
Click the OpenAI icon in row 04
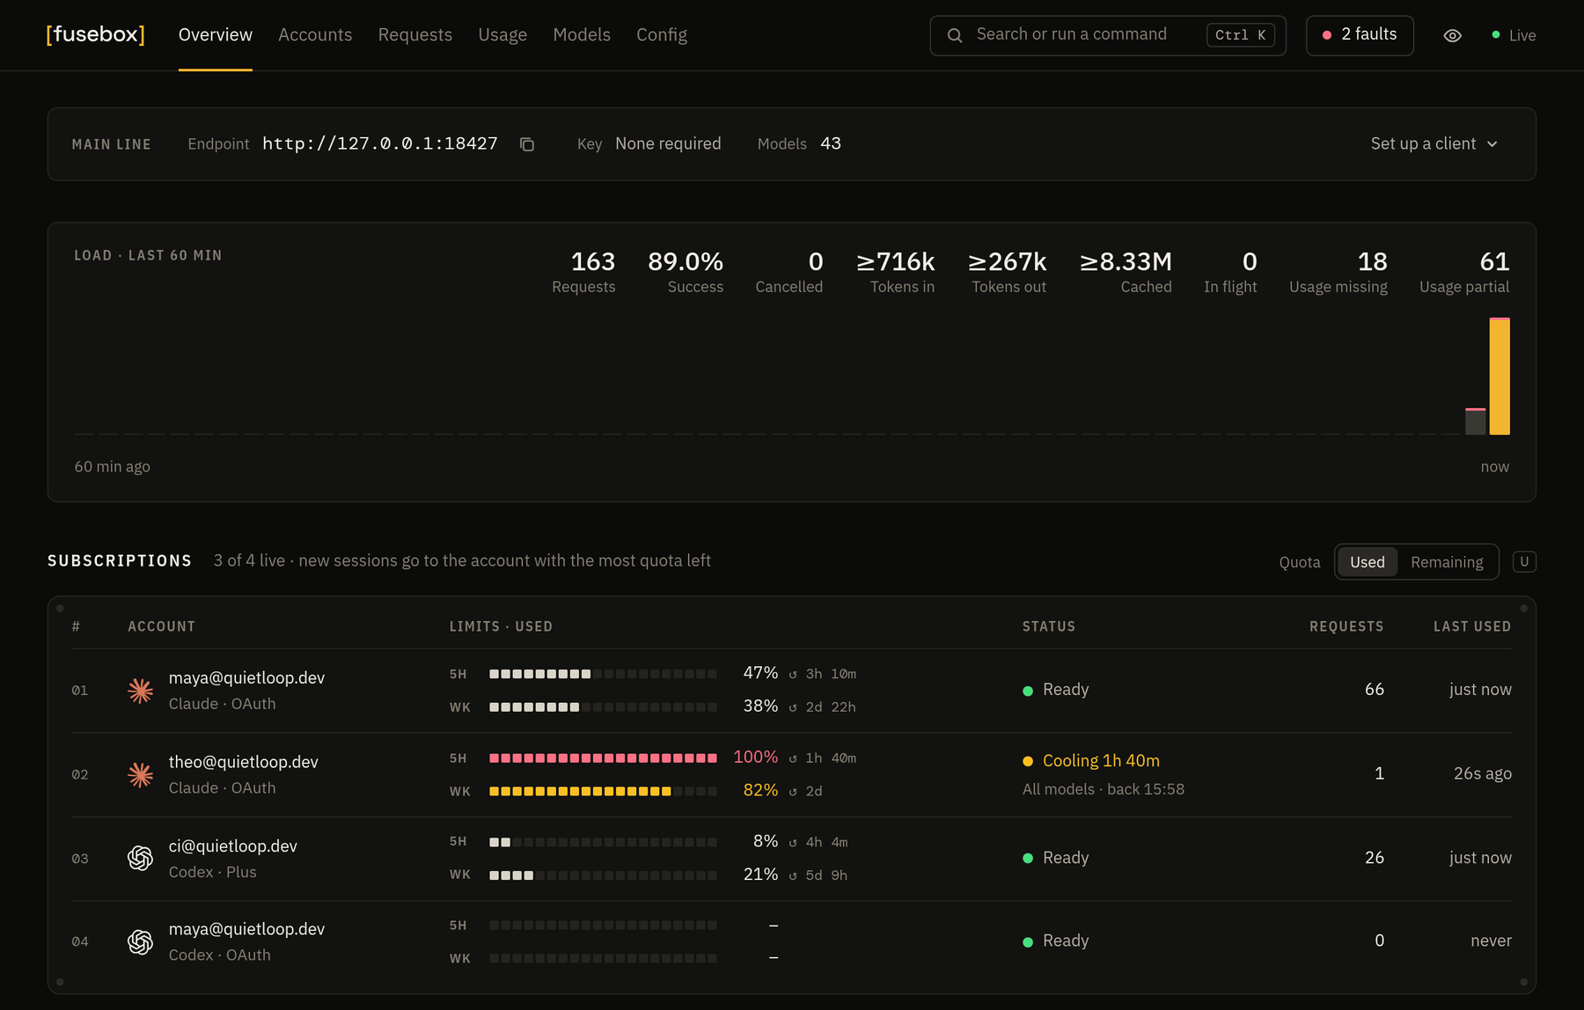point(140,942)
